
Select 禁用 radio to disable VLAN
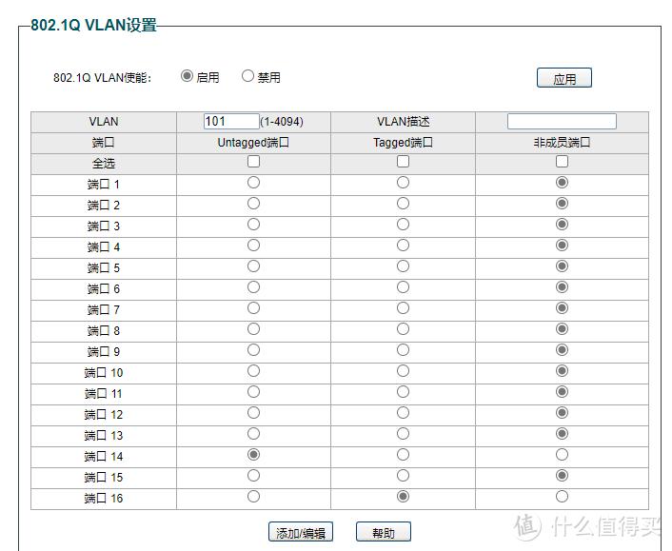pyautogui.click(x=247, y=76)
